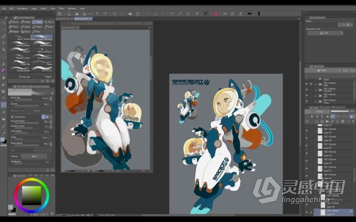Click the layer opacity slider
Image resolution: width=356 pixels, height=222 pixels.
pyautogui.click(x=340, y=111)
